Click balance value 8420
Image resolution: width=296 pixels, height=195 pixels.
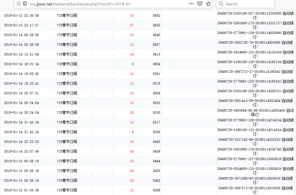(156, 171)
